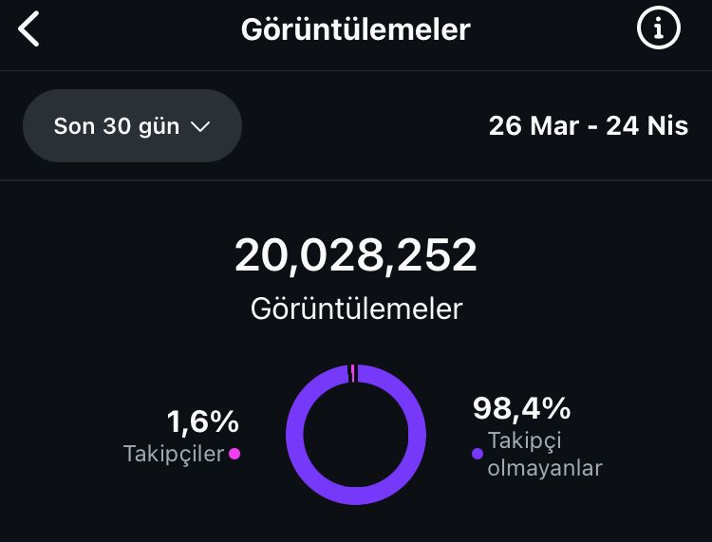Screen dimensions: 712x542
Task: Tap the Takipçiler legend label
Action: coord(174,454)
